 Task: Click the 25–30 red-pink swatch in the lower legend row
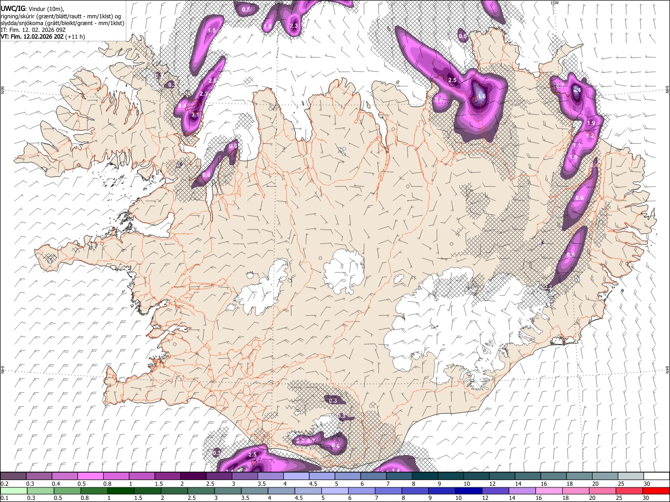click(x=628, y=490)
